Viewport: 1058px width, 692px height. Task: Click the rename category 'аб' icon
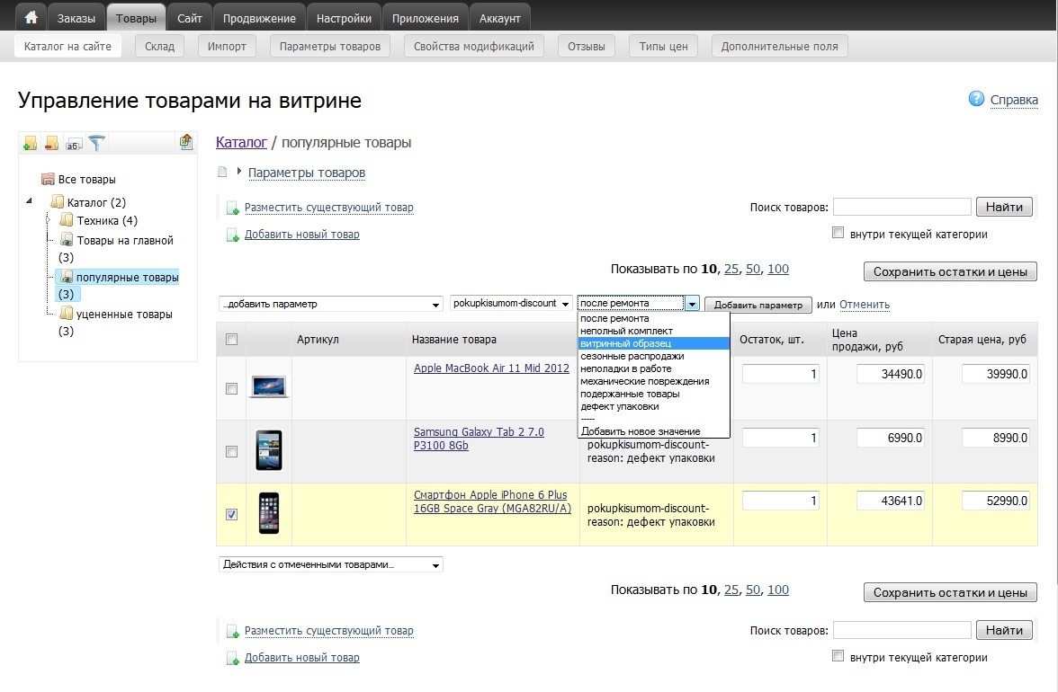click(74, 144)
